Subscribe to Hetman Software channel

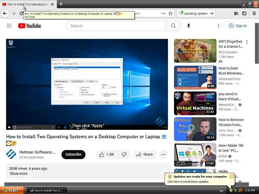click(x=73, y=154)
